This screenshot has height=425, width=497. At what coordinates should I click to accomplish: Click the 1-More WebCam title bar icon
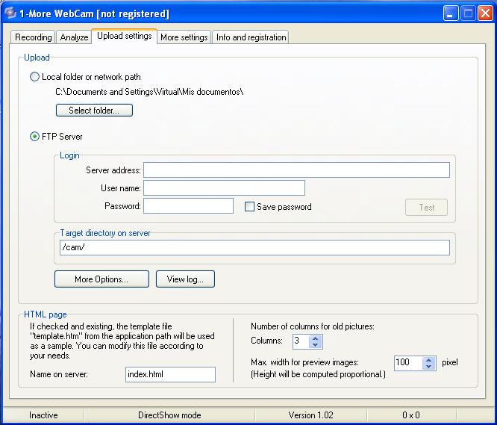pos(10,13)
